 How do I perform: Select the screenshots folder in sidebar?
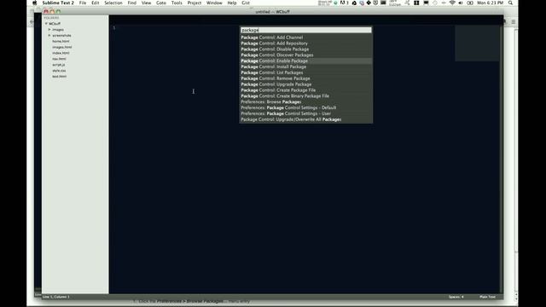pos(61,36)
